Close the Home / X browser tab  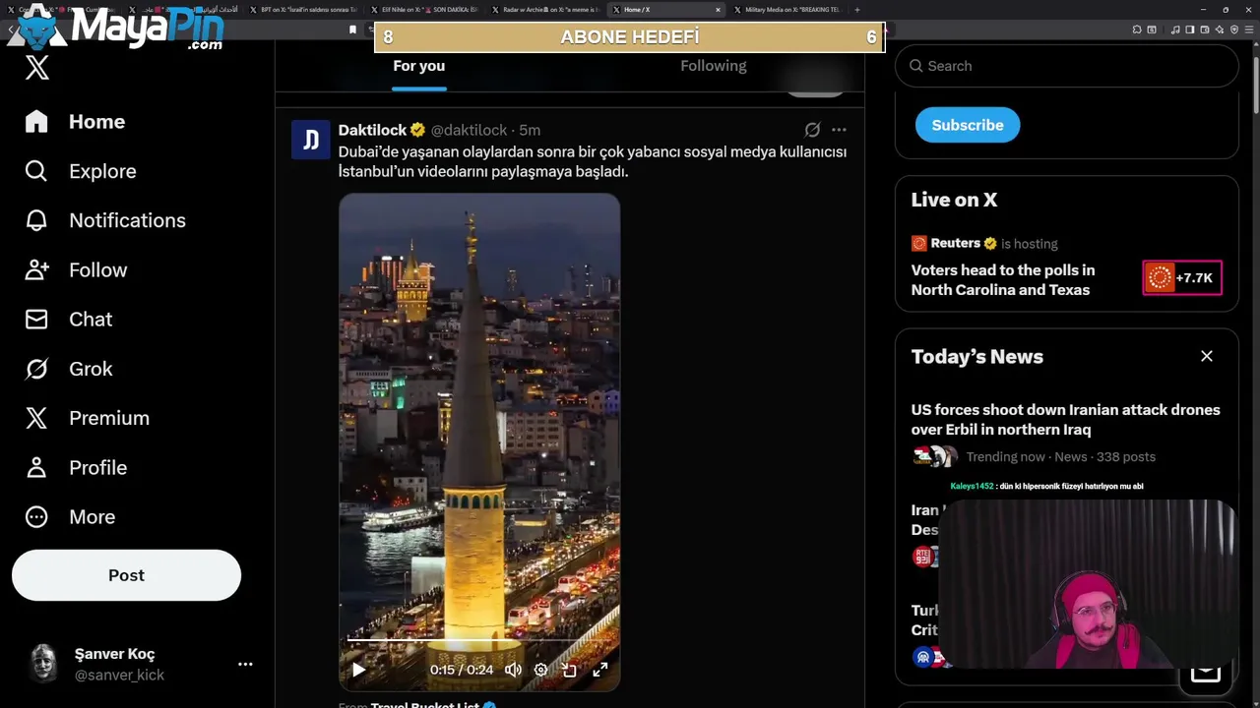click(x=718, y=10)
